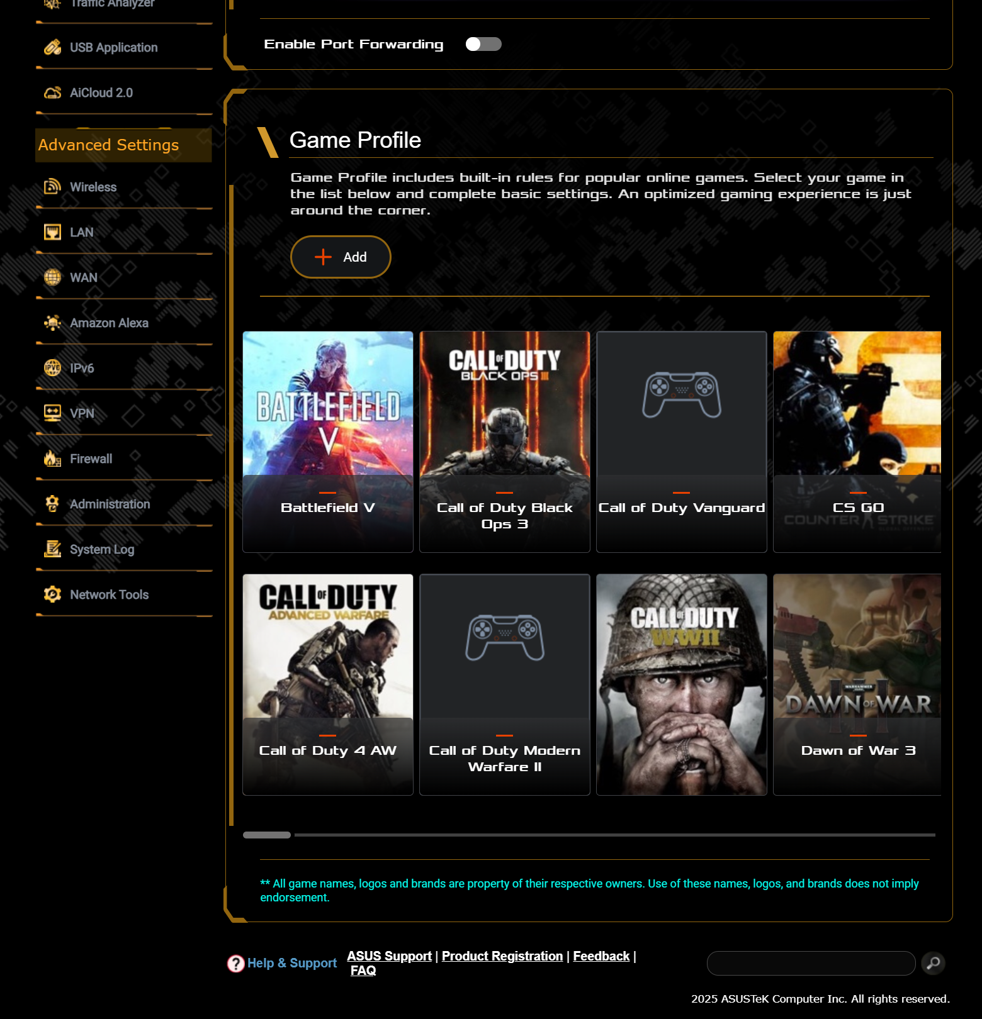Screen dimensions: 982x1019
Task: Click the Advanced Settings section header
Action: tap(123, 145)
